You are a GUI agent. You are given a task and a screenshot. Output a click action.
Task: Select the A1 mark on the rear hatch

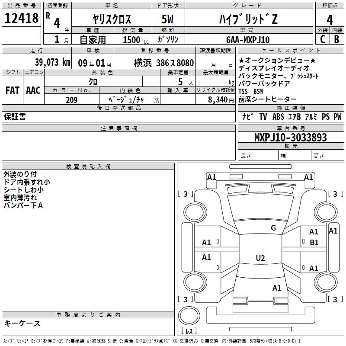click(x=277, y=288)
